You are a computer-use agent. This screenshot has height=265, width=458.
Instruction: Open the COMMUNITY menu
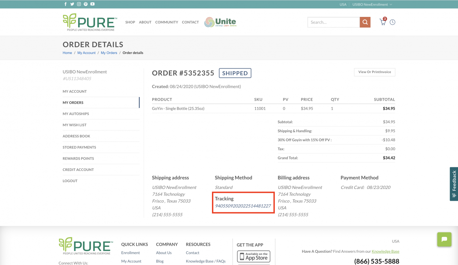[x=167, y=22]
